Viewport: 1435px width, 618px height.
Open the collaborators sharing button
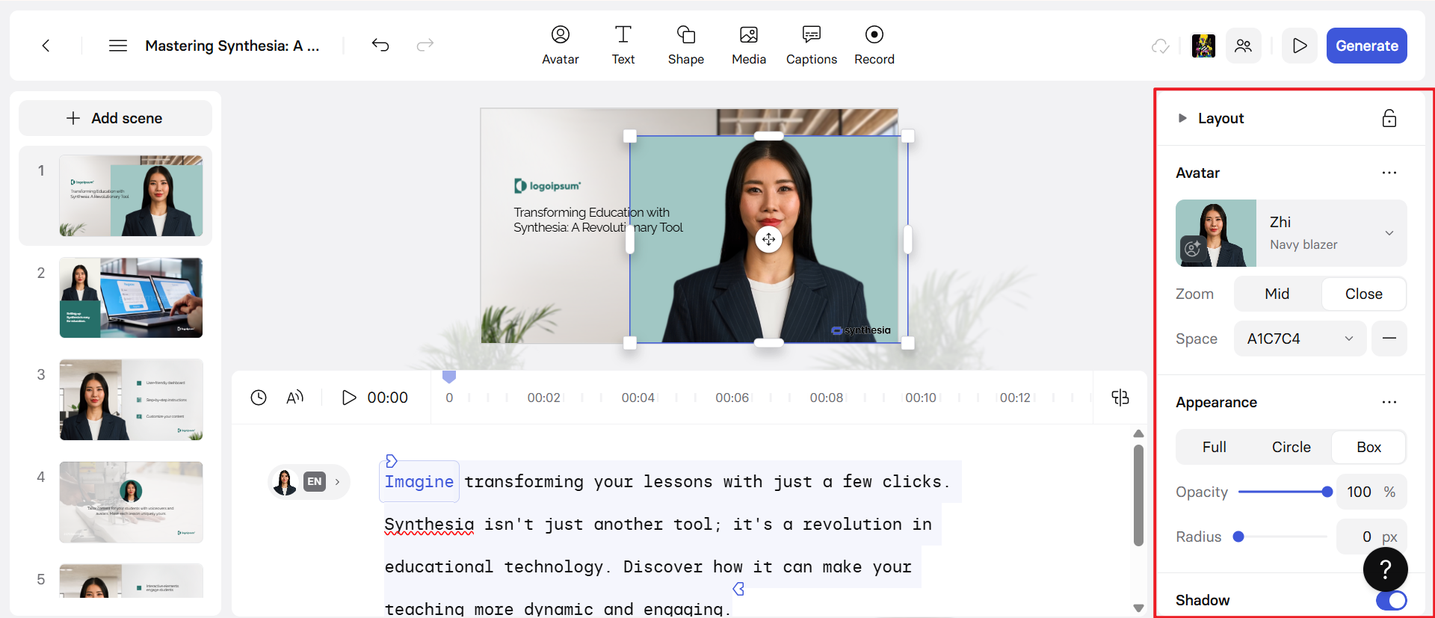tap(1244, 46)
